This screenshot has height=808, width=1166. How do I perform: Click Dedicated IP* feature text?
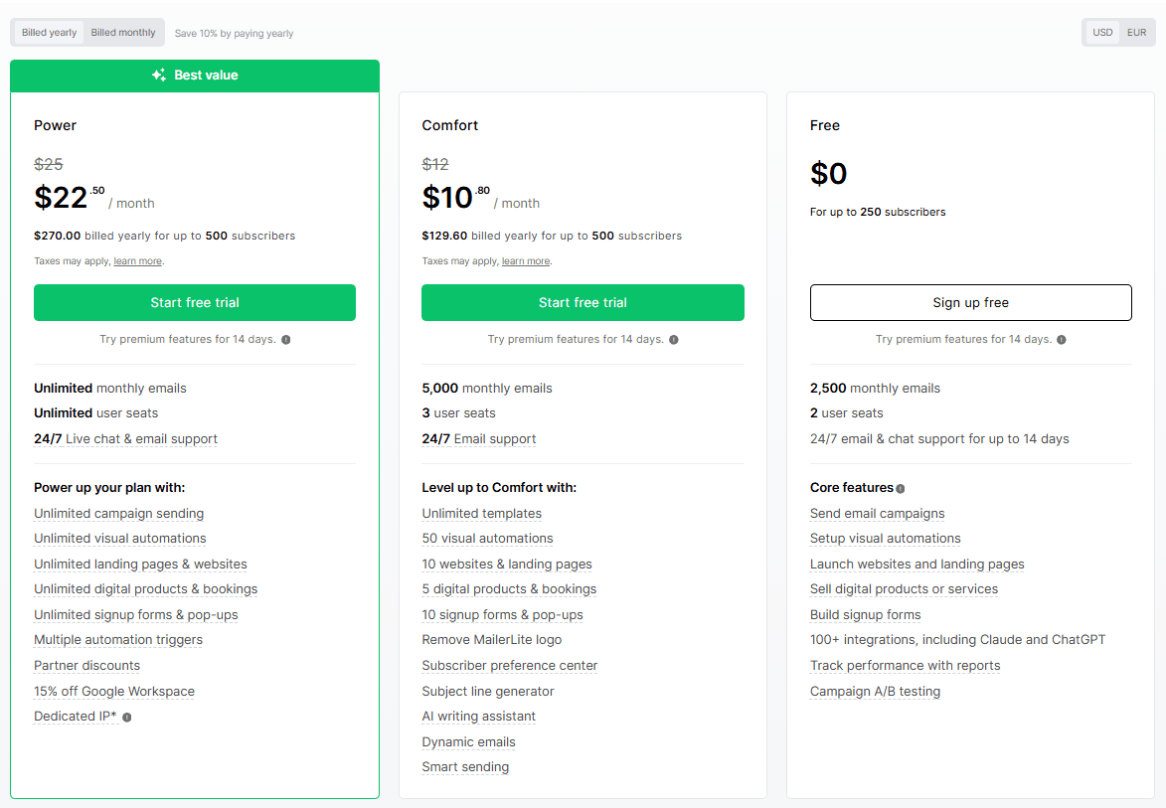(x=76, y=716)
